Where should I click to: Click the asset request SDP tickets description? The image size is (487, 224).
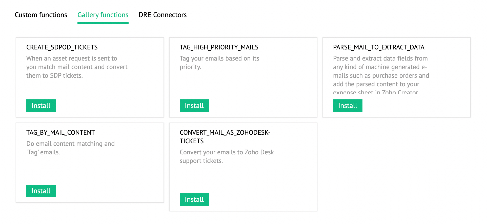[77, 67]
